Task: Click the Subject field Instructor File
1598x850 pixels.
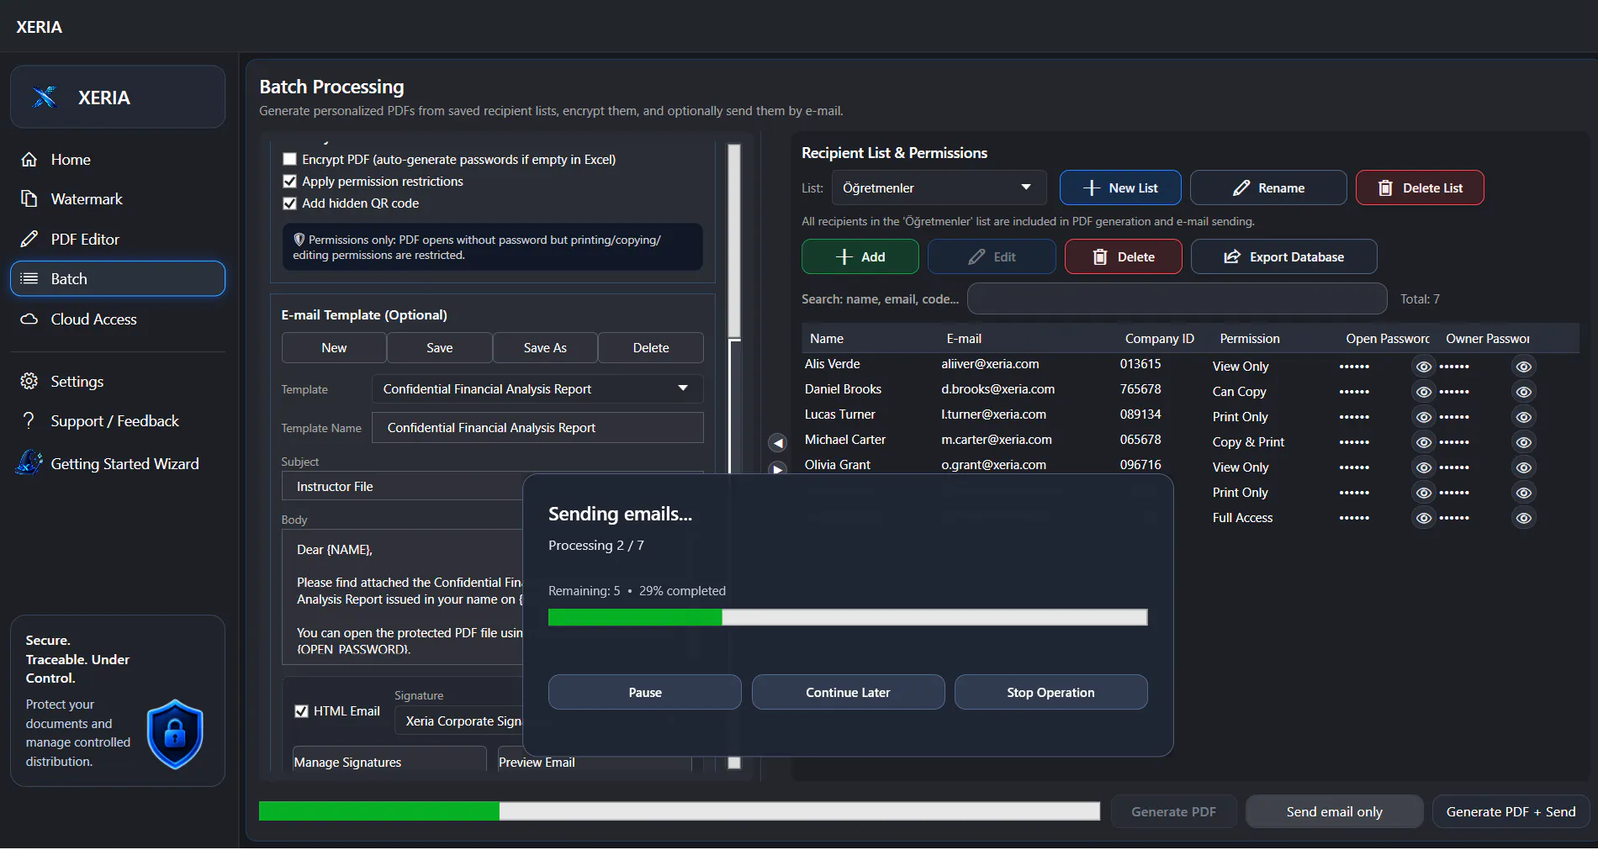Action: (x=402, y=487)
